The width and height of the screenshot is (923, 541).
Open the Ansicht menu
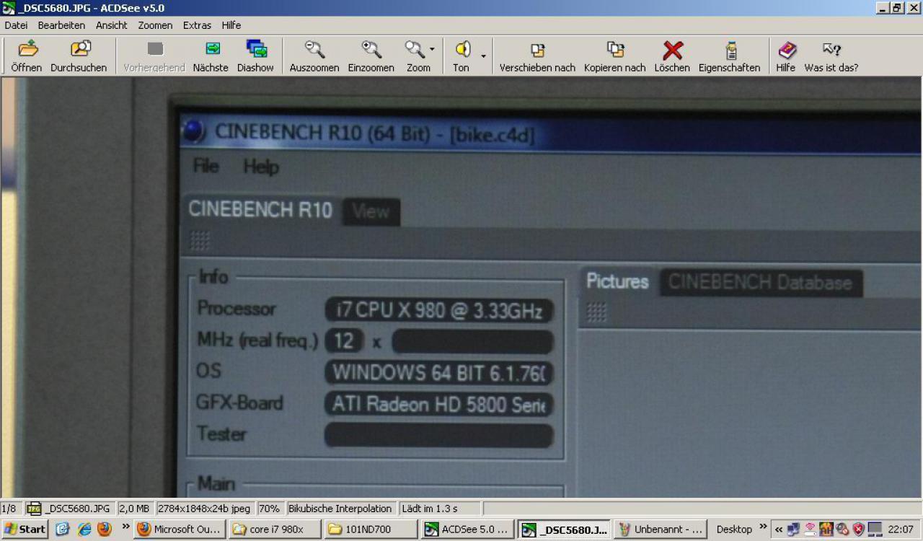(x=111, y=25)
